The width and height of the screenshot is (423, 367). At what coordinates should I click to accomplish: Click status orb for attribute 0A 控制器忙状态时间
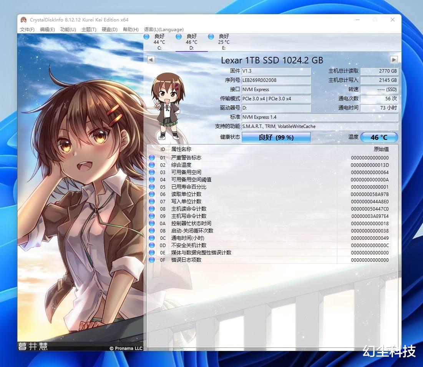coord(152,223)
